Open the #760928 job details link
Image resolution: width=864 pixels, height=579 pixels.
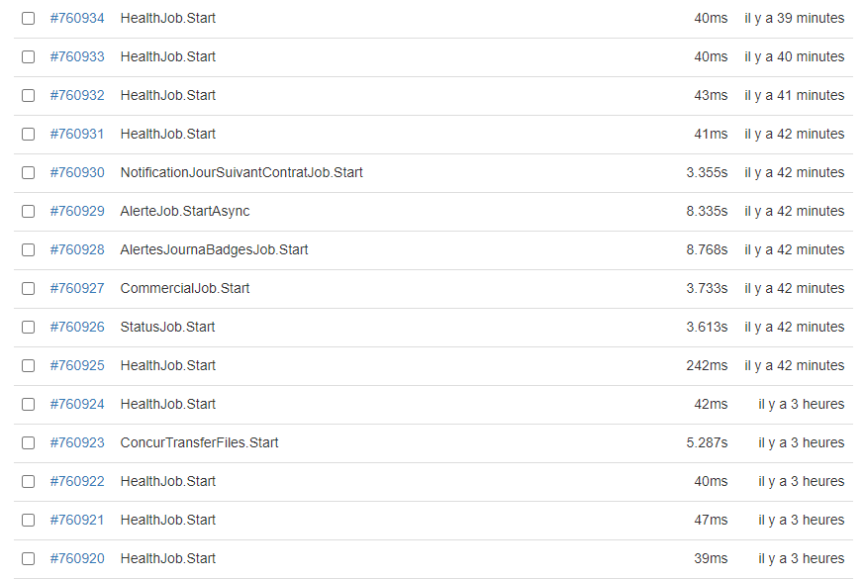(x=77, y=249)
